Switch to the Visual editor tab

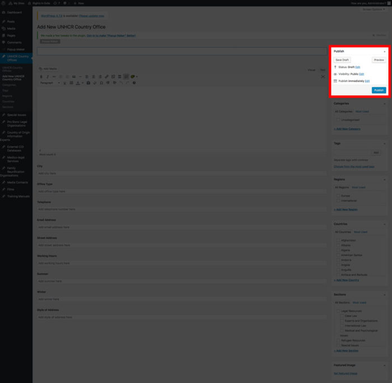311,70
